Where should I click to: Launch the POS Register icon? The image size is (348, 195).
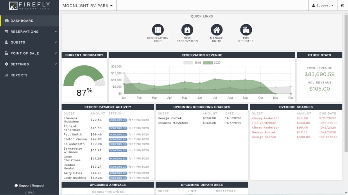click(x=246, y=30)
